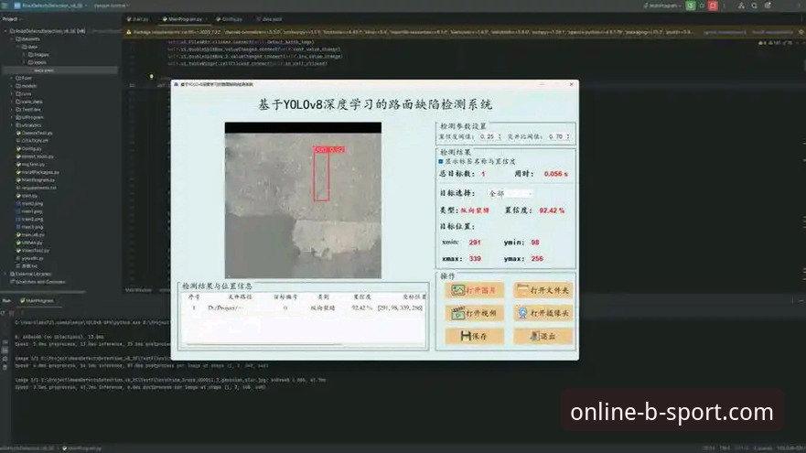Click the warning icon on requirements notification bar
This screenshot has width=806, height=453.
click(x=129, y=32)
